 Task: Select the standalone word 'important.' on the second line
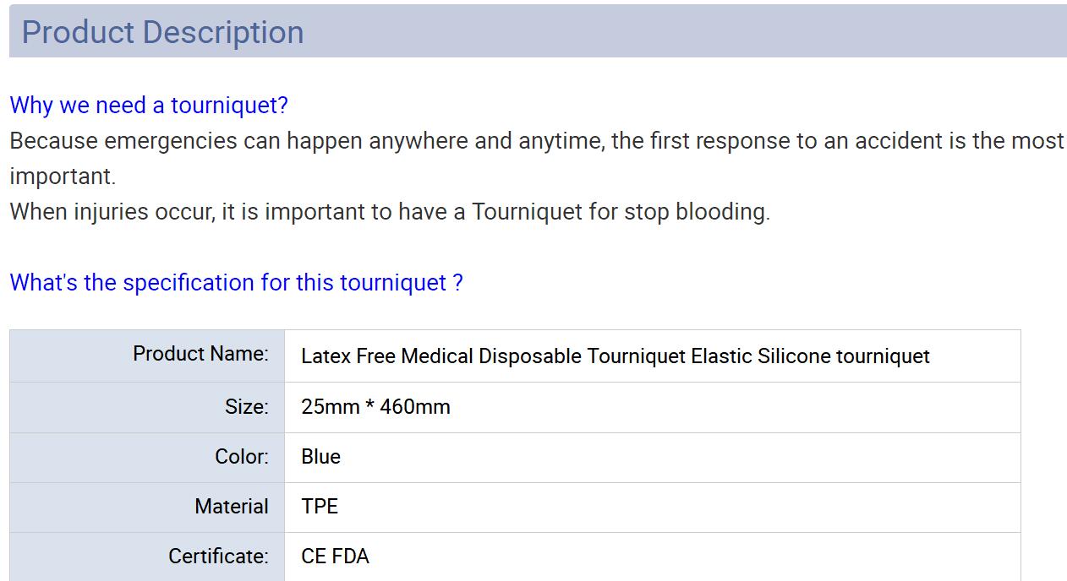pyautogui.click(x=63, y=176)
